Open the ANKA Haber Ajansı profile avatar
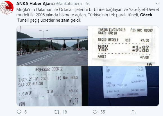This screenshot has width=163, height=116. coord(7,8)
